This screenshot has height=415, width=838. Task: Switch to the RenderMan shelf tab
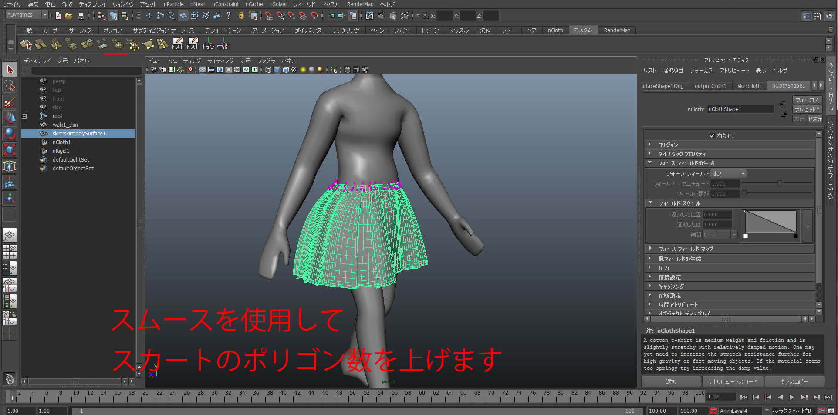(617, 30)
